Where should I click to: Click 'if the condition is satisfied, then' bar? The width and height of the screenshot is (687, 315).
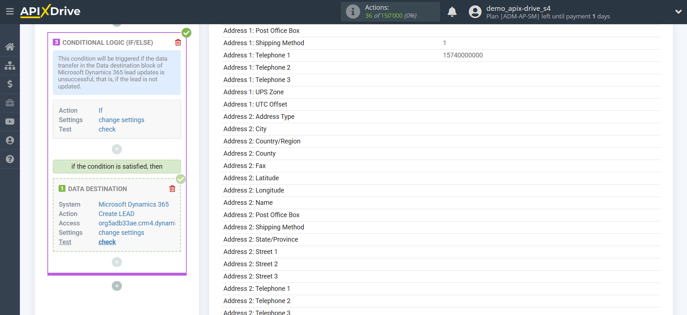(x=117, y=167)
